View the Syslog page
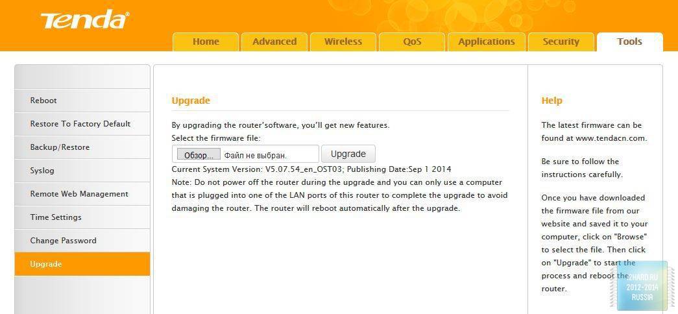 point(82,171)
